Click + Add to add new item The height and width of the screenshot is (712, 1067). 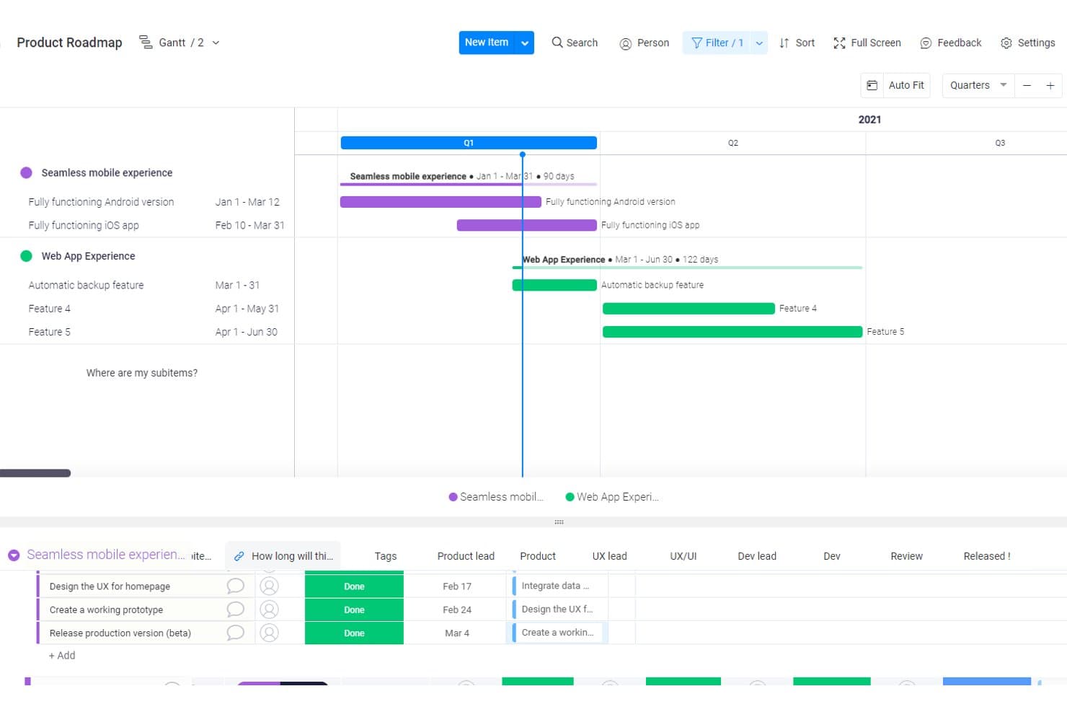[62, 655]
